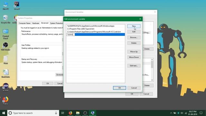
Task: Select Advanced tab in System Properties
Action: pyautogui.click(x=45, y=23)
